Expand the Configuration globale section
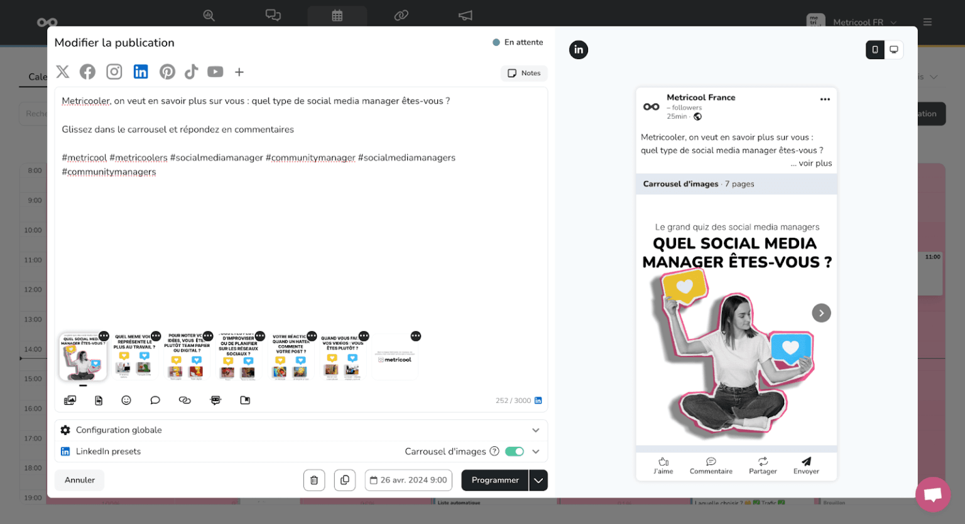 [x=535, y=430]
